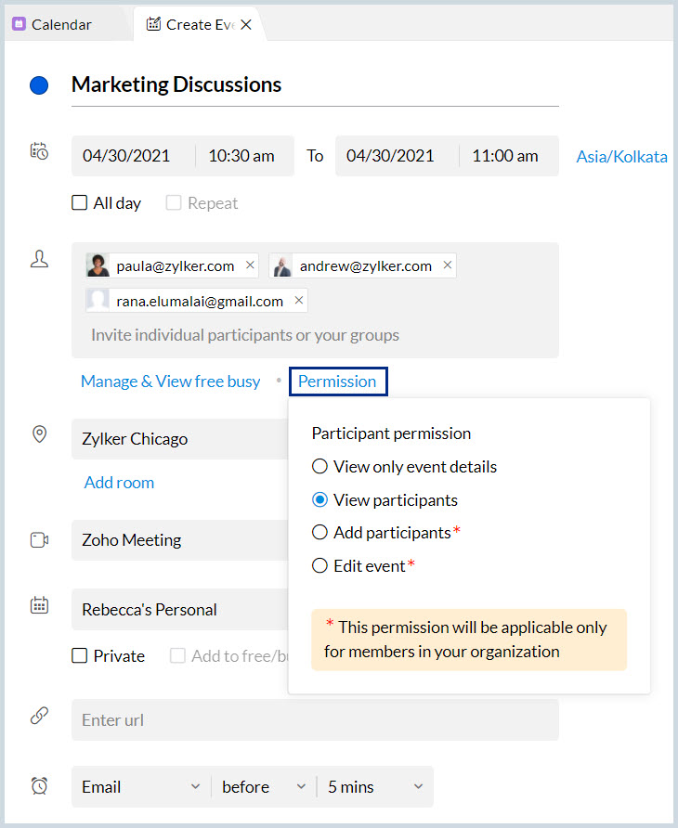Screen dimensions: 678x828
Task: Check the Private checkbox
Action: 80,656
